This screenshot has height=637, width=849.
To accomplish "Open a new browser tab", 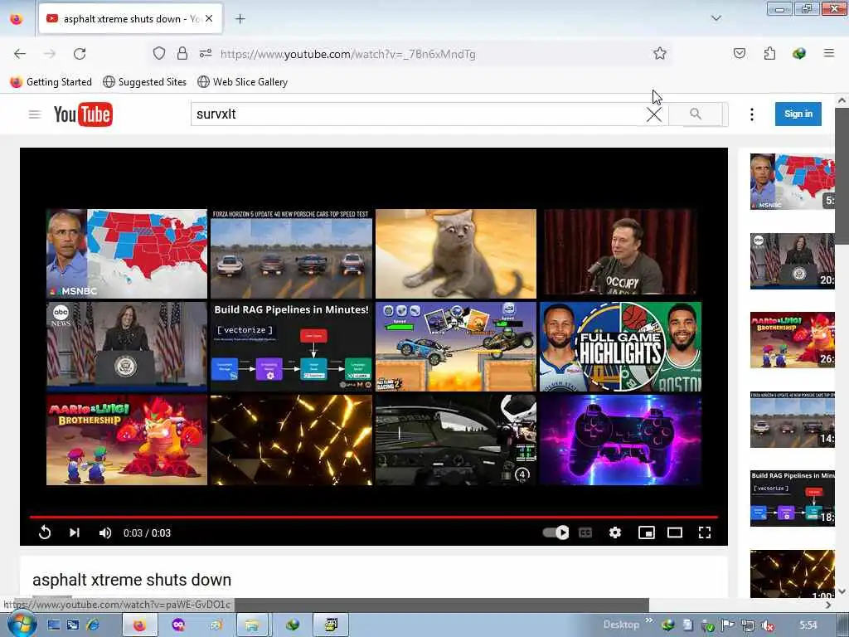I will click(x=240, y=19).
